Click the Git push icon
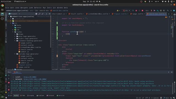 158,10
